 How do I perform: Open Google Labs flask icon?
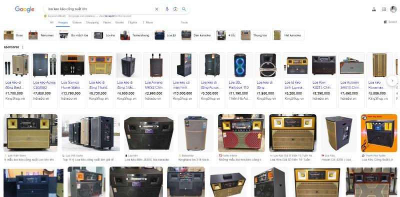click(374, 9)
